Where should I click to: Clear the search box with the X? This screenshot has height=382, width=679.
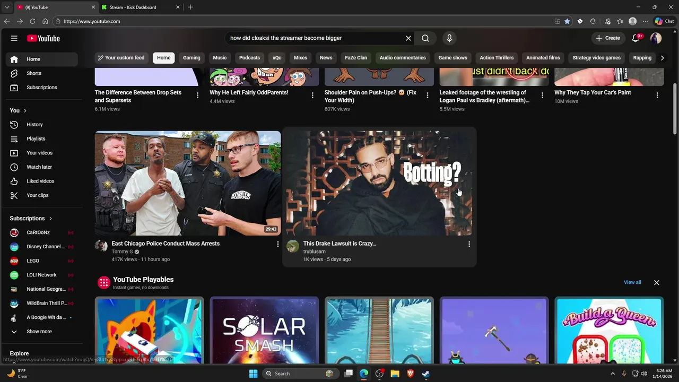[408, 38]
